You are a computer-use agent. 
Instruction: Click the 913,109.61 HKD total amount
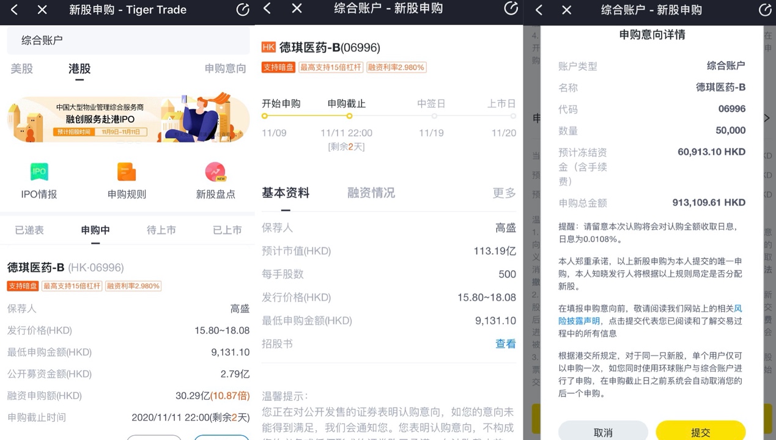pyautogui.click(x=709, y=203)
